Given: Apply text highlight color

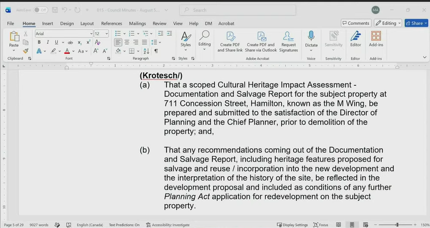Looking at the screenshot, I should [x=53, y=51].
